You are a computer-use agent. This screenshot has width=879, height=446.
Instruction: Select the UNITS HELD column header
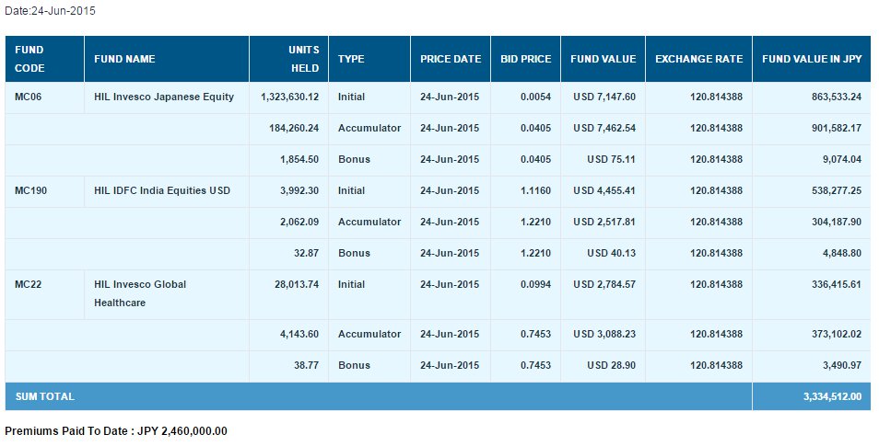coord(288,59)
